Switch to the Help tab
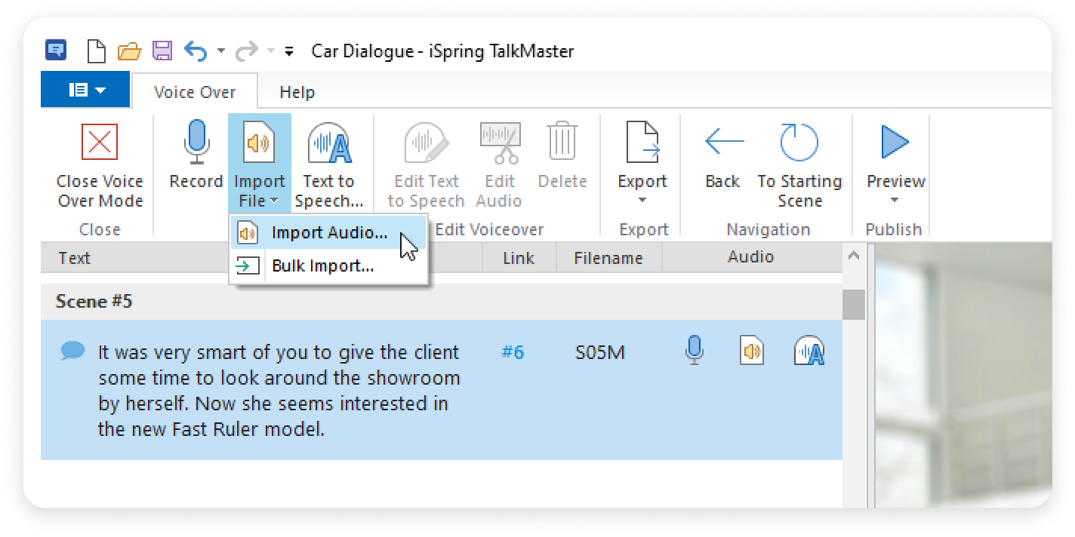This screenshot has height=537, width=1075. point(297,92)
